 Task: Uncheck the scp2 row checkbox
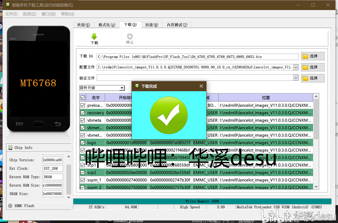tap(82, 173)
